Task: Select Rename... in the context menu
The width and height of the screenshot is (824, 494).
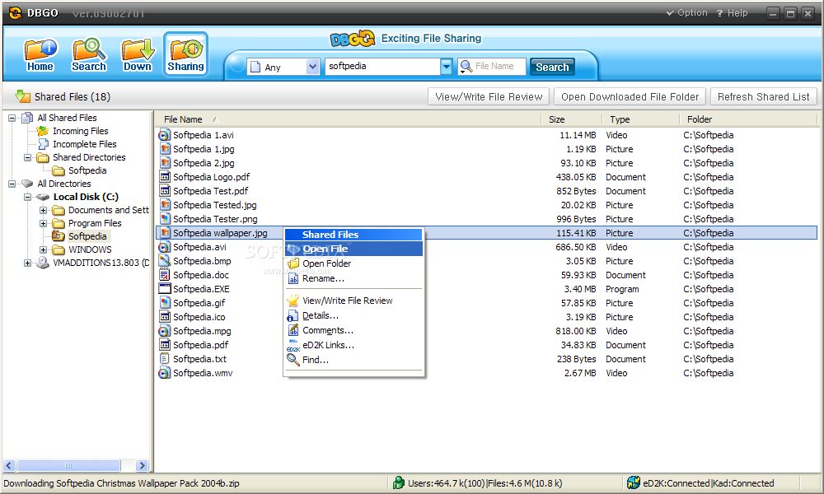Action: (353, 278)
